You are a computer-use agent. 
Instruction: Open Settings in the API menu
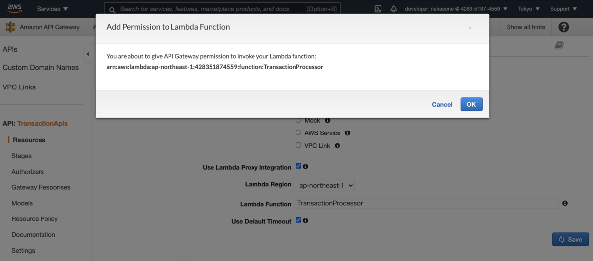point(23,251)
